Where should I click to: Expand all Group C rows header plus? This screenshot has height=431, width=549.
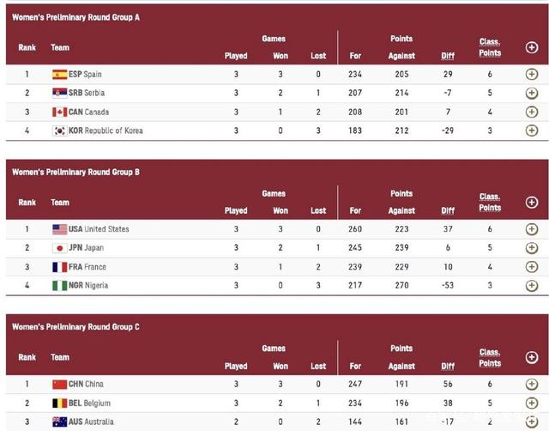(x=531, y=357)
